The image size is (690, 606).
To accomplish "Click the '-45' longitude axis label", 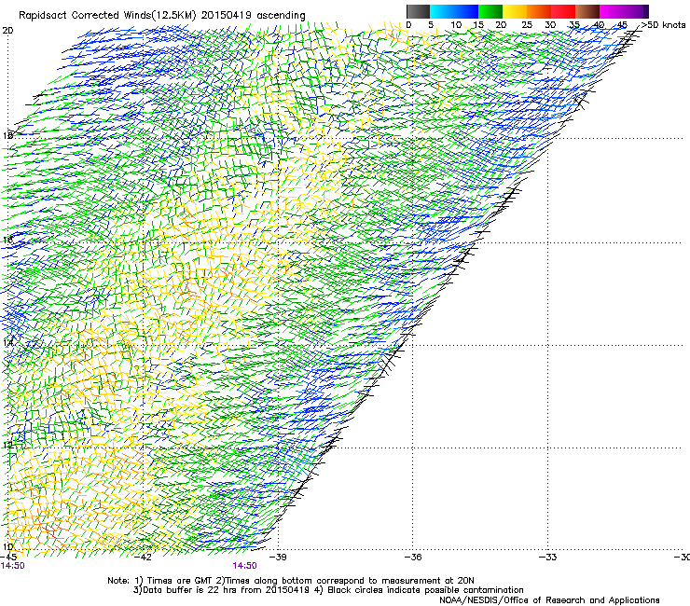I will coord(8,557).
